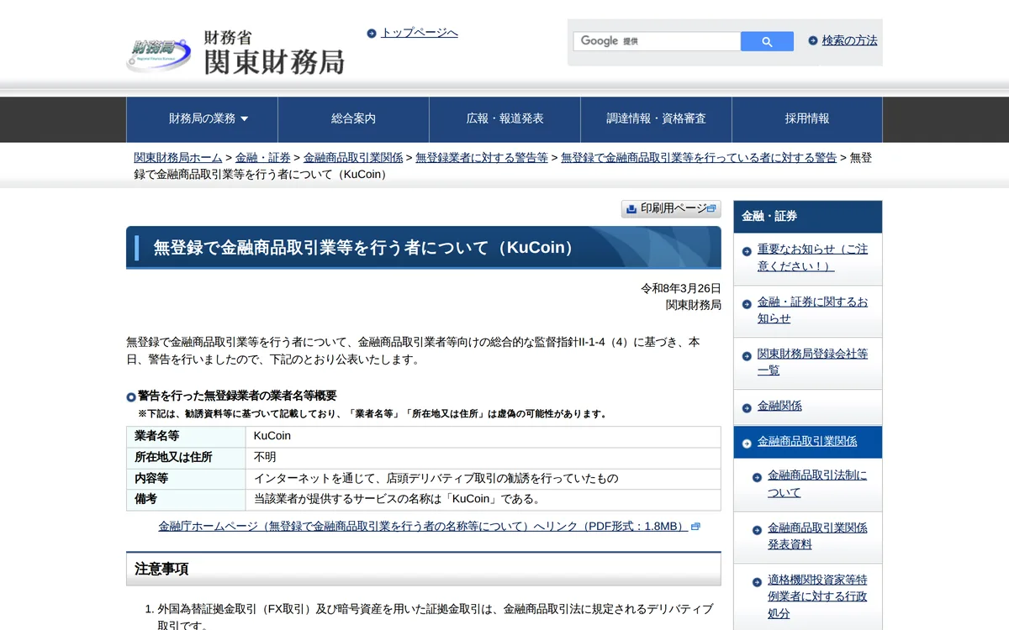Click page title 無登録で金融商品取引業等を行う者について（KuCoin）
Image resolution: width=1009 pixels, height=630 pixels.
[366, 248]
